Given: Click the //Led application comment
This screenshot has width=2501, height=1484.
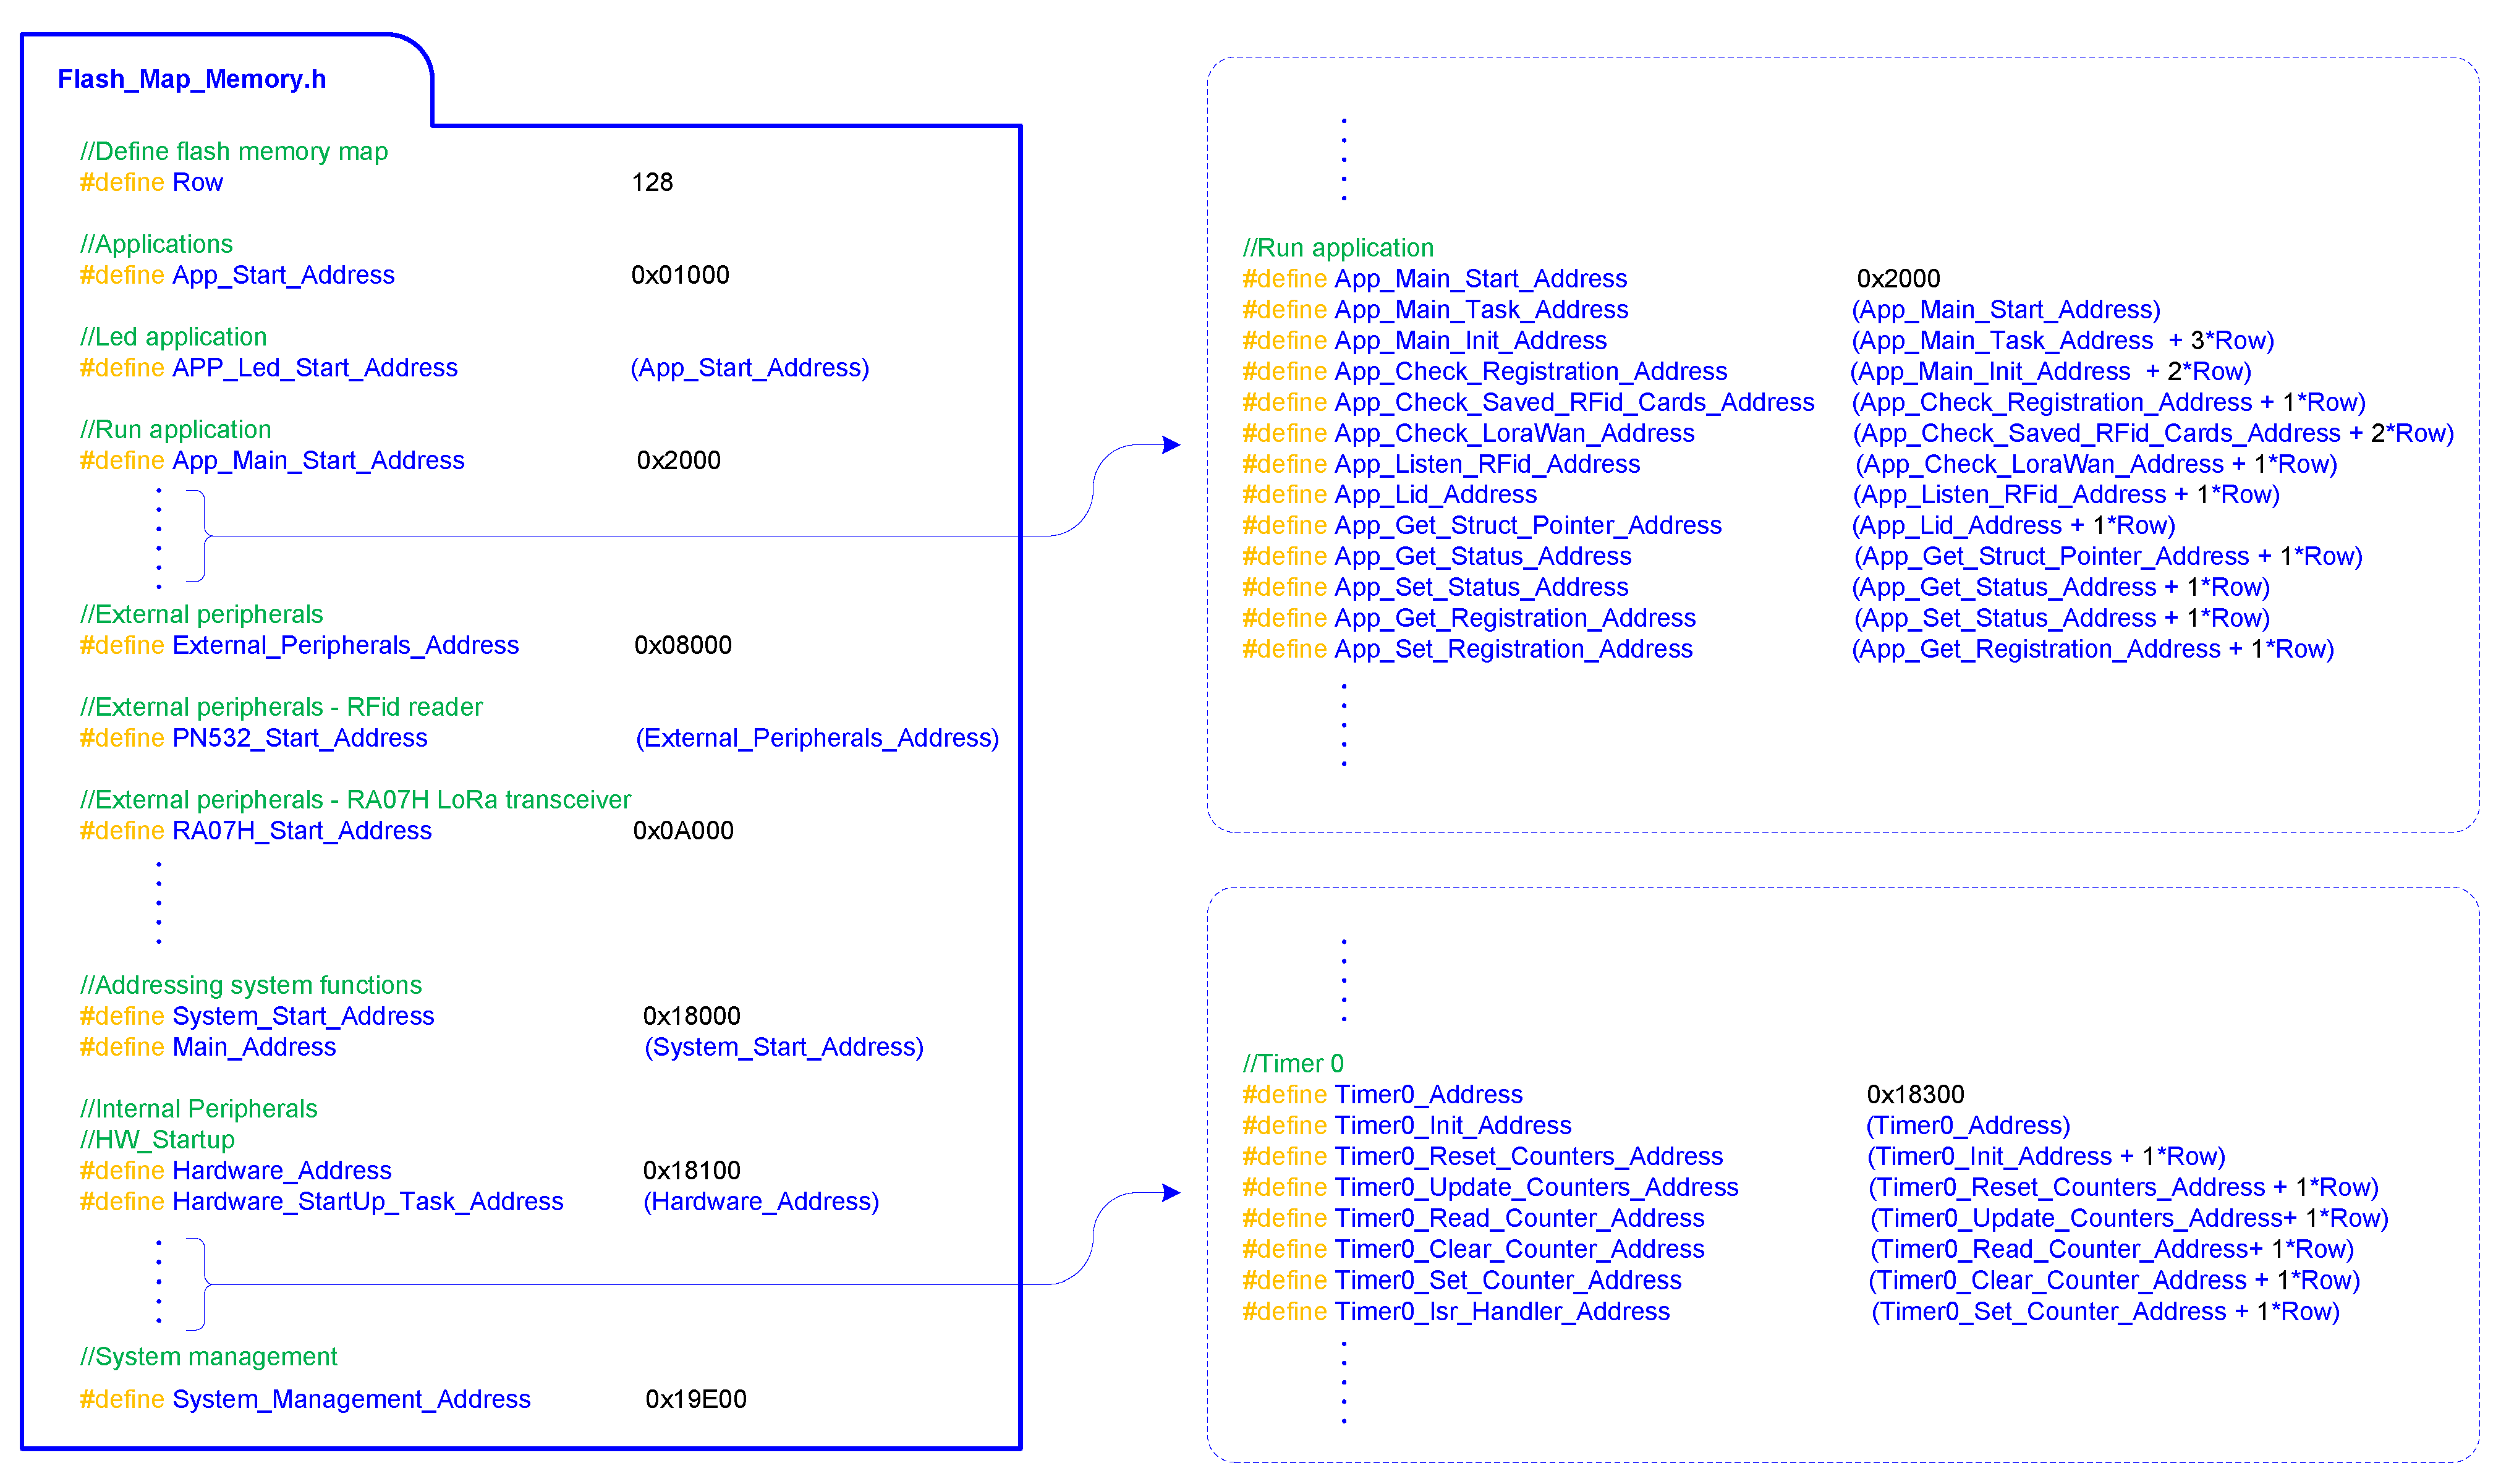Looking at the screenshot, I should [x=173, y=337].
